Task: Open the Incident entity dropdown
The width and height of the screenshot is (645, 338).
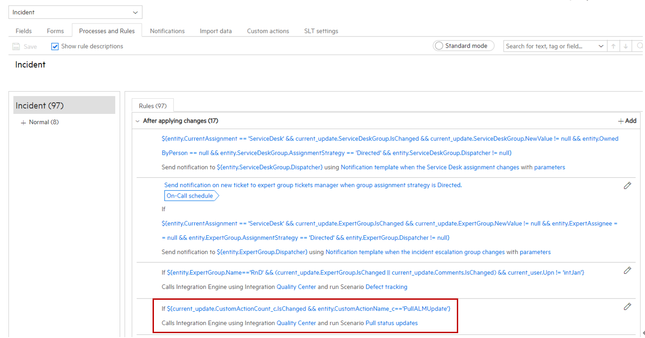Action: click(x=135, y=12)
